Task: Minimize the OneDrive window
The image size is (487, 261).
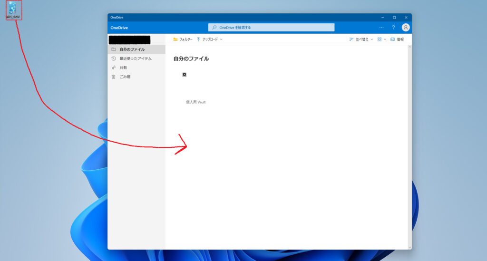Action: tap(383, 18)
